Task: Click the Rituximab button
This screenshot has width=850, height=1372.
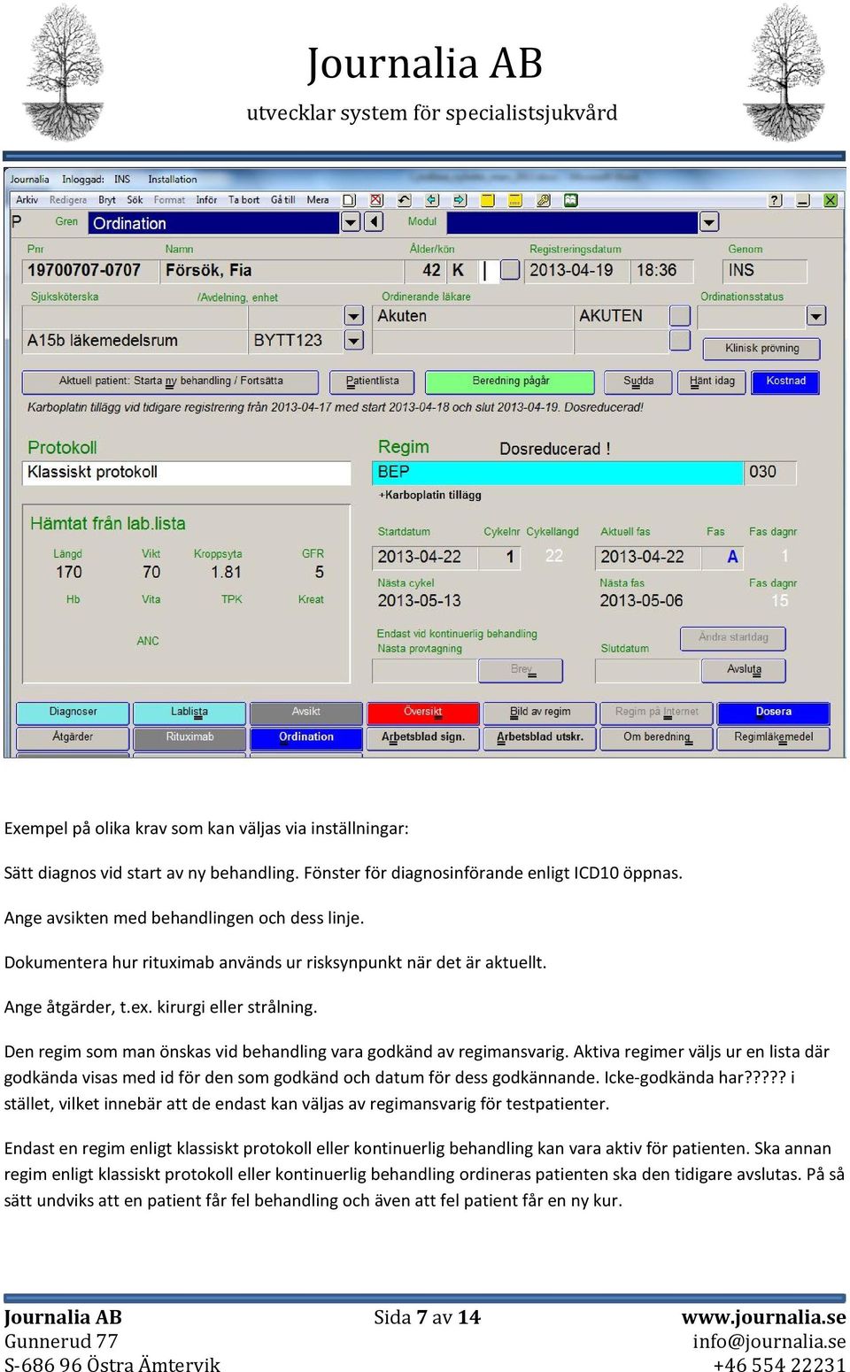Action: [x=189, y=737]
